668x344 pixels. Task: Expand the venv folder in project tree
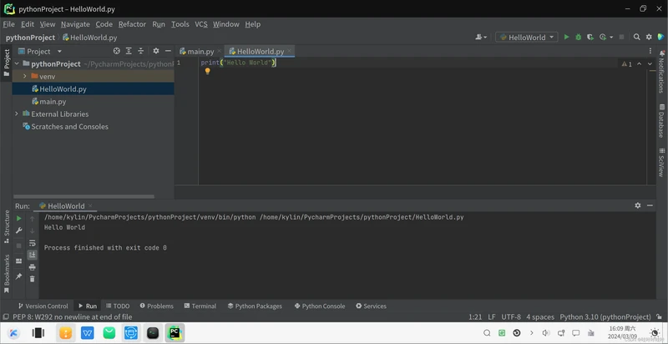click(25, 76)
